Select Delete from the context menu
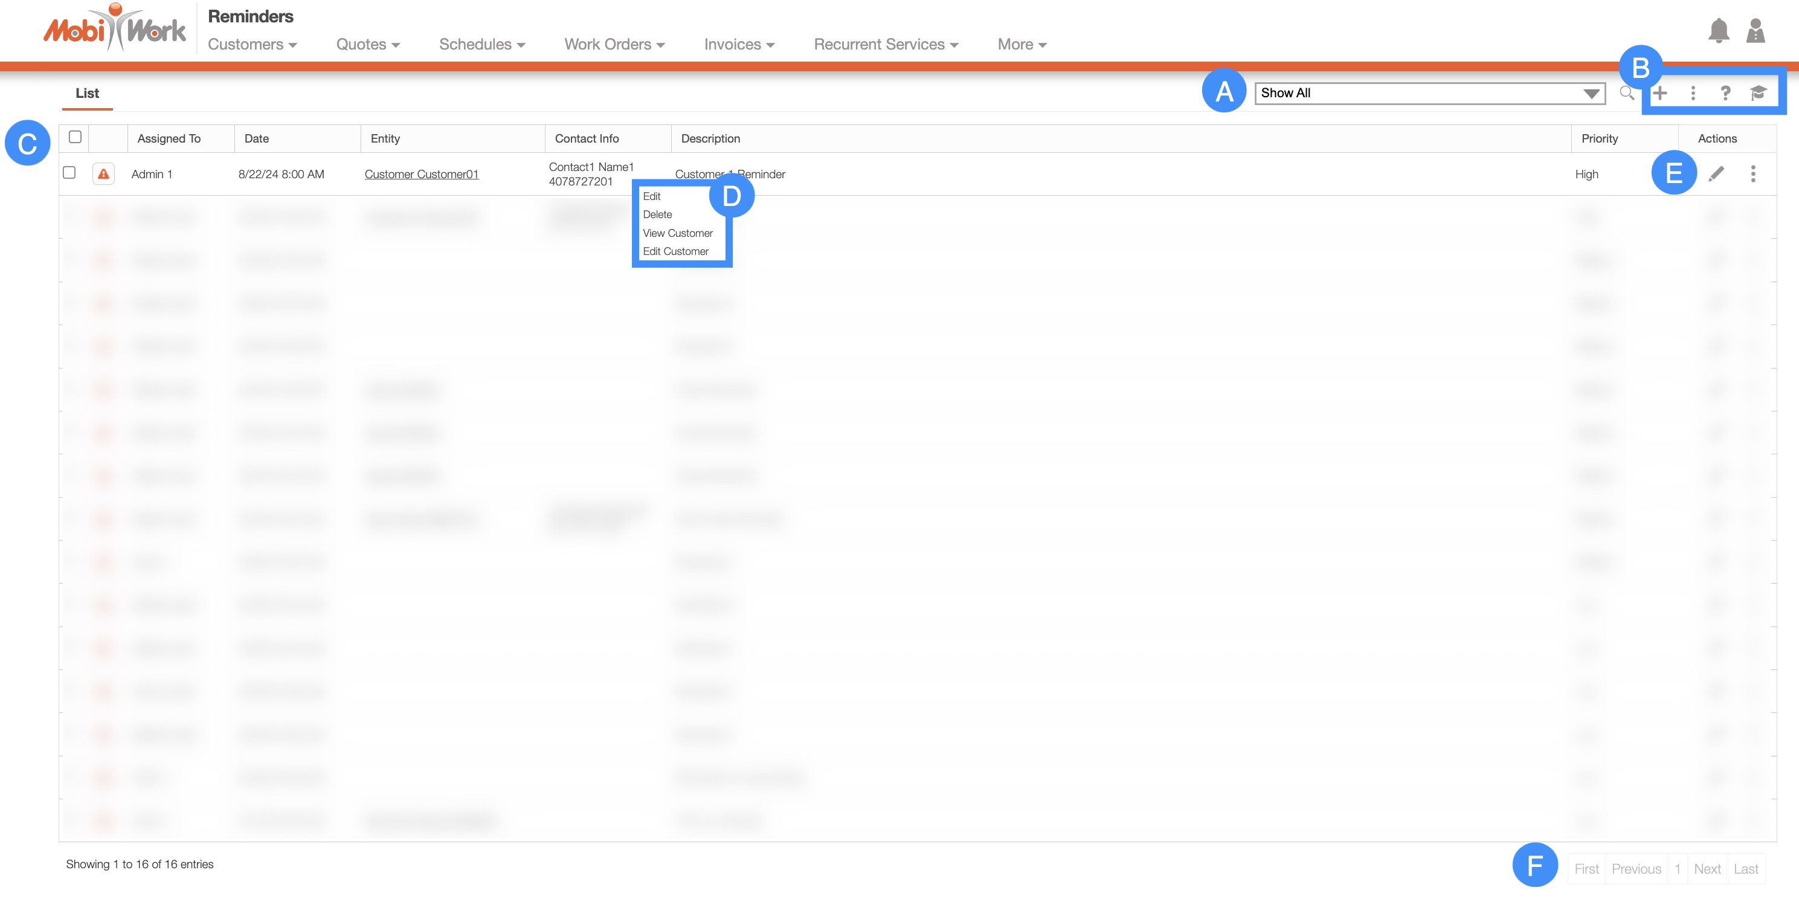Viewport: 1799px width, 899px height. [657, 214]
